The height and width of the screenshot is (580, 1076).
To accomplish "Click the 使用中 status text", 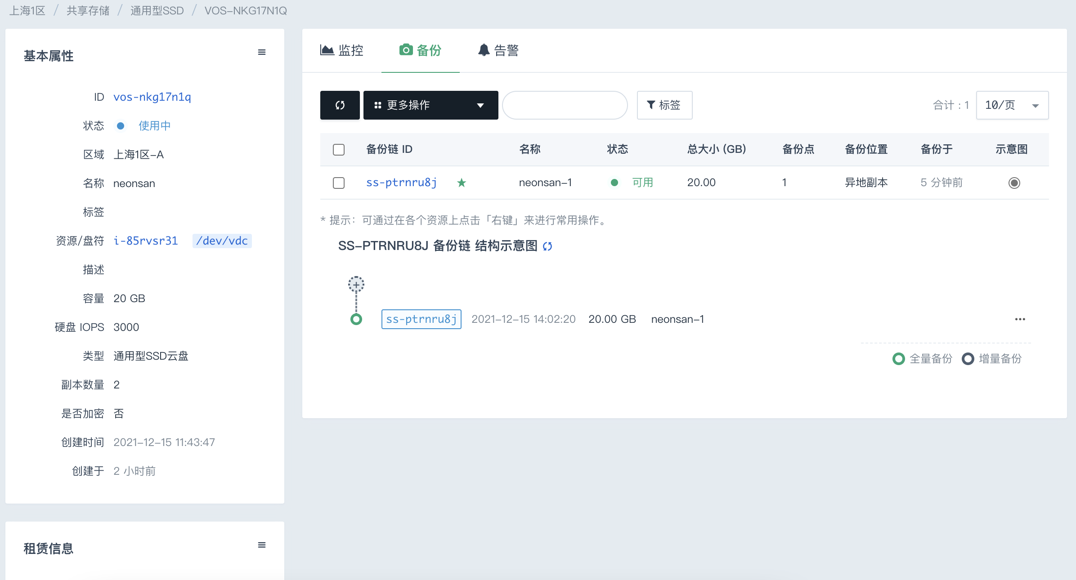I will tap(155, 126).
